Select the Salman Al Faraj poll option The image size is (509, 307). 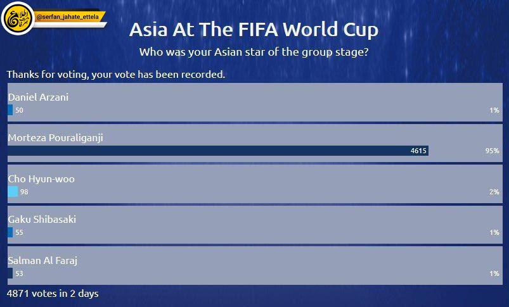pos(255,265)
